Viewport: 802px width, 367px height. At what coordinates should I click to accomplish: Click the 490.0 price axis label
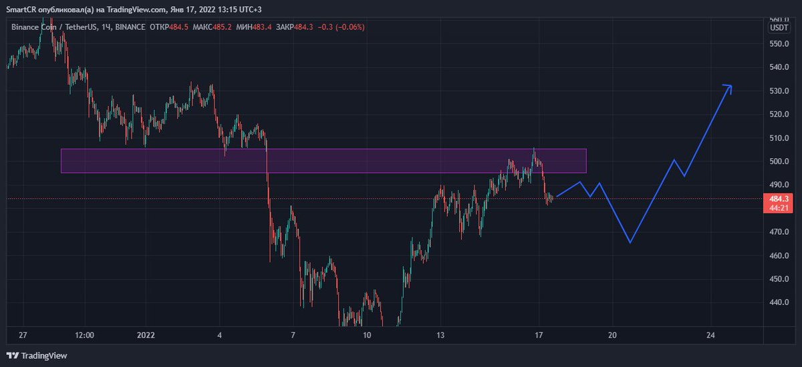click(779, 185)
